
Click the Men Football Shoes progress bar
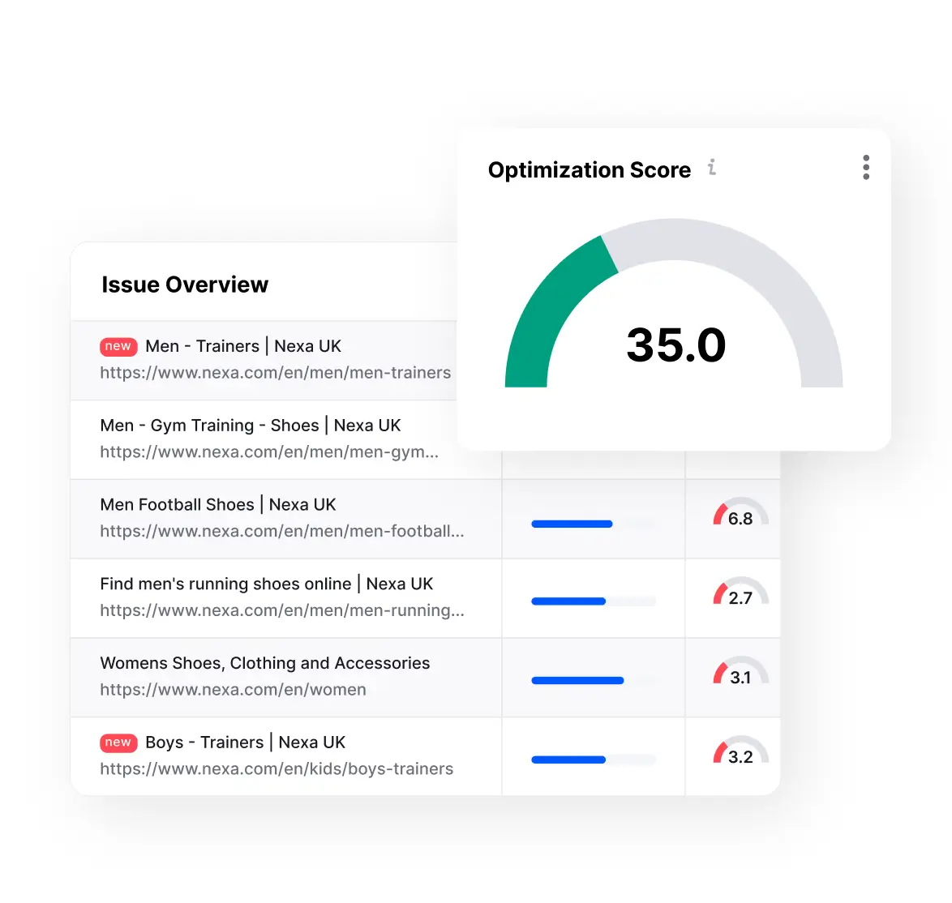click(592, 524)
